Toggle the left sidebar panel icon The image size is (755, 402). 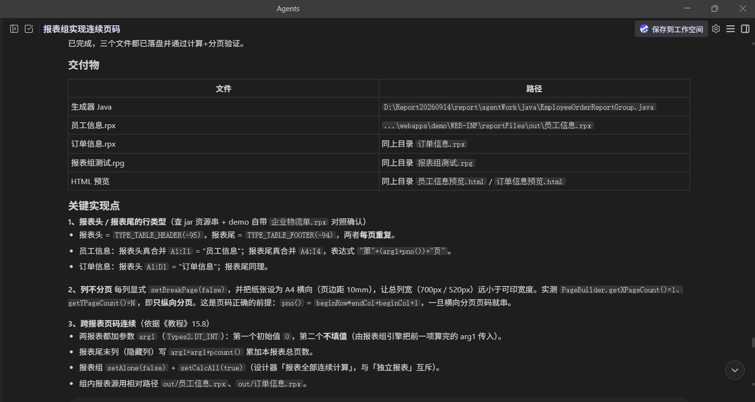click(x=14, y=29)
